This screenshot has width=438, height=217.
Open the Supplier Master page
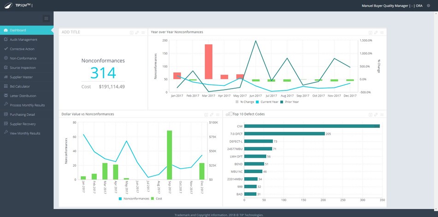[21, 77]
